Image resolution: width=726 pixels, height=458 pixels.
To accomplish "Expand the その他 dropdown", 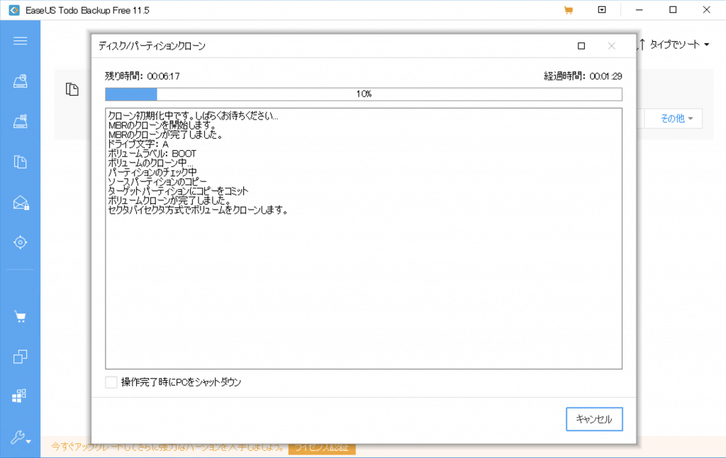I will pos(676,119).
